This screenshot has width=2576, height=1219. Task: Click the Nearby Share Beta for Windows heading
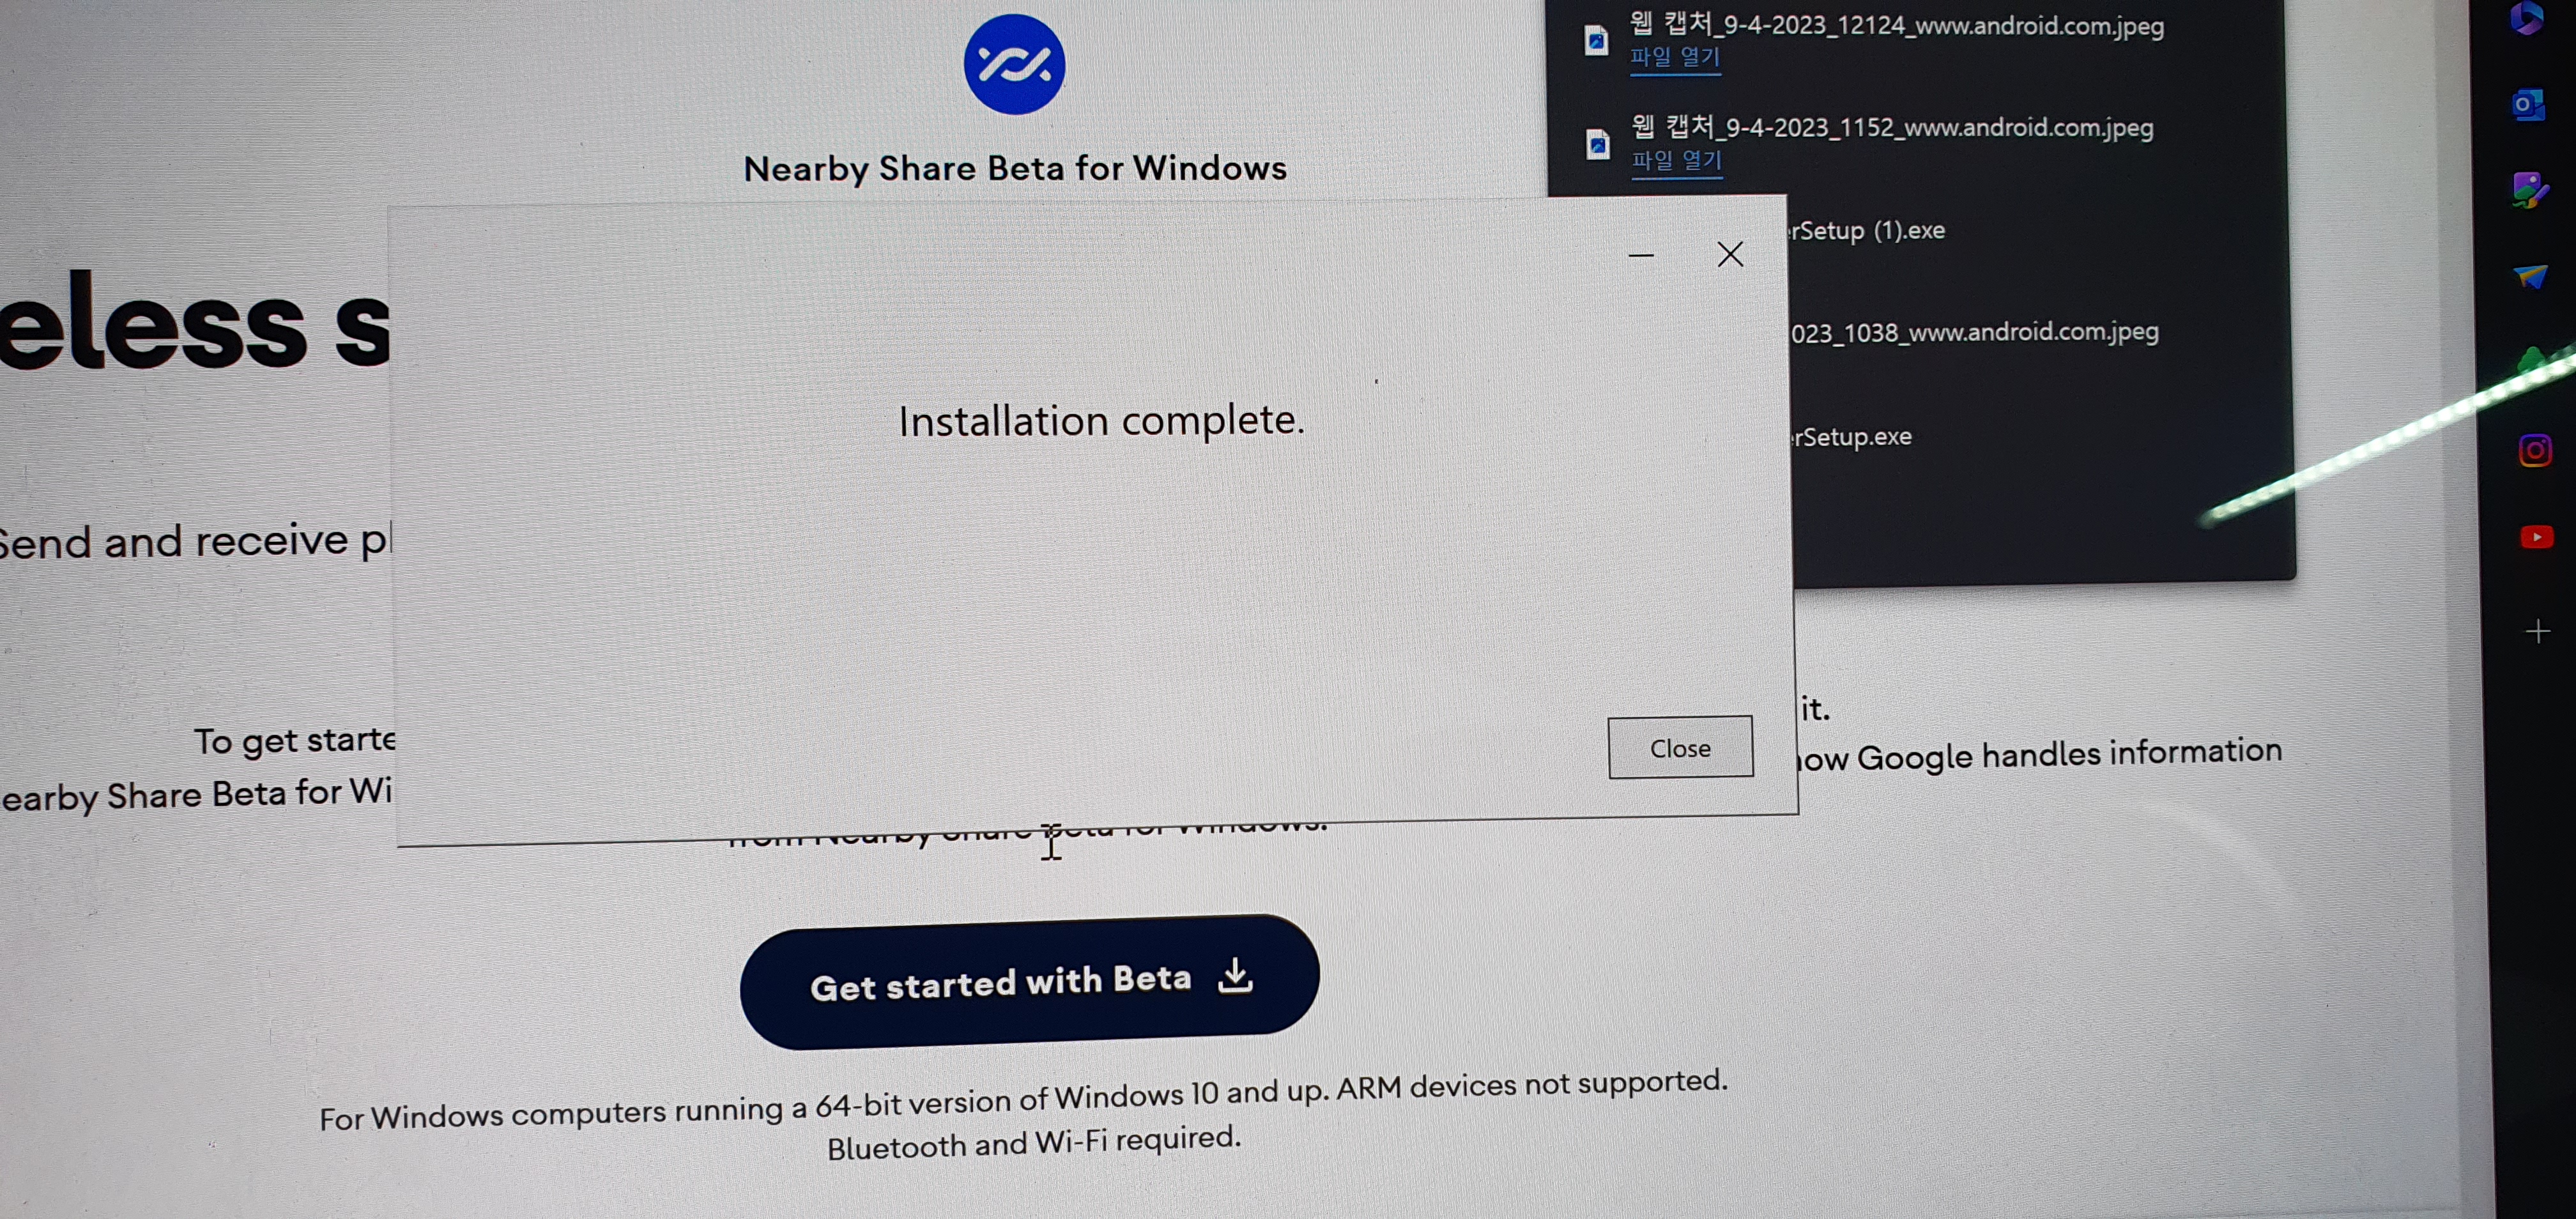click(x=1015, y=168)
